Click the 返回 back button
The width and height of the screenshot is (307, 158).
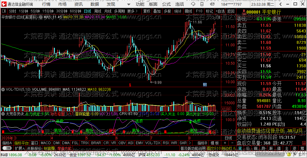point(231,11)
